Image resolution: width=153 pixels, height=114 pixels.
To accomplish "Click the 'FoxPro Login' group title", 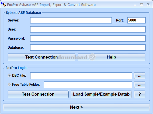I will pos(16,68).
